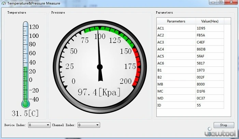Viewport: 239px width, 139px height.
Task: Click the thermometer bulb graphic
Action: (26, 104)
